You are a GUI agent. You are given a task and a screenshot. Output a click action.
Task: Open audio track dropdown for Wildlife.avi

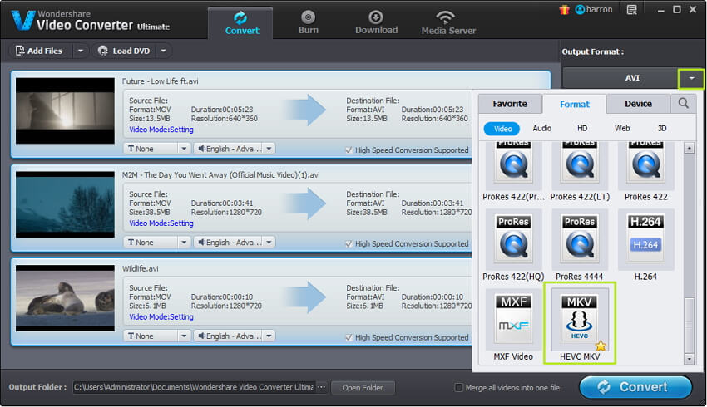[269, 336]
